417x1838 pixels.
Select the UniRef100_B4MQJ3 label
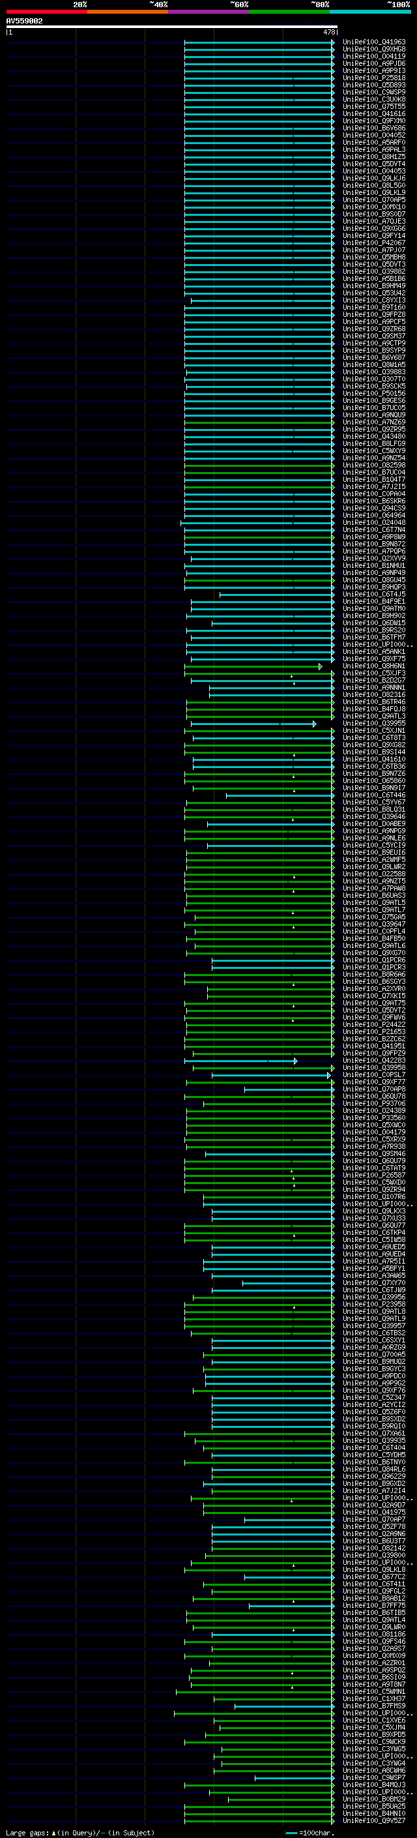point(373,1785)
